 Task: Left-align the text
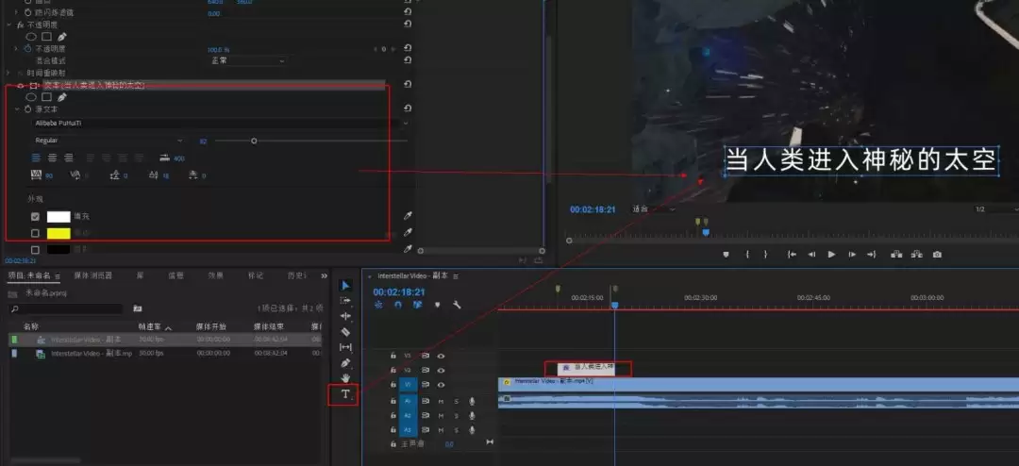coord(37,158)
